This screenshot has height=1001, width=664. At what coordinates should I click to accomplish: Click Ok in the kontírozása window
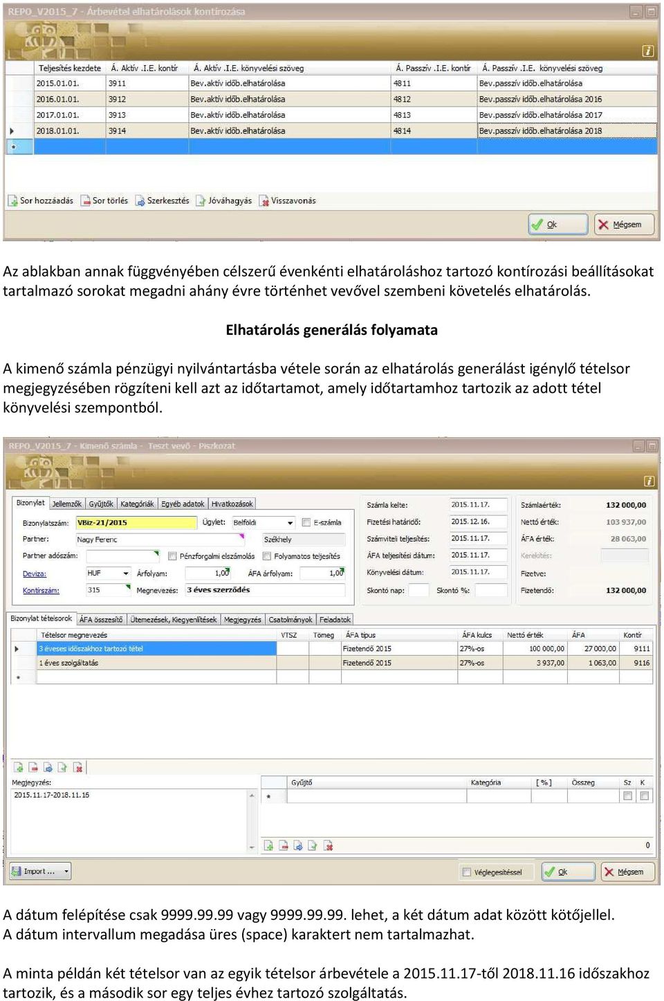click(x=558, y=224)
